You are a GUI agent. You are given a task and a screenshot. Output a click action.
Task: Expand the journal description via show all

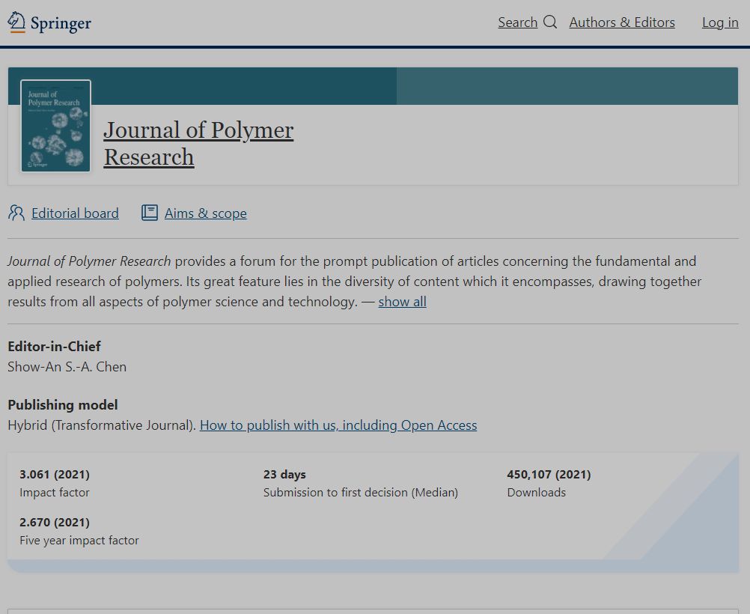click(402, 302)
